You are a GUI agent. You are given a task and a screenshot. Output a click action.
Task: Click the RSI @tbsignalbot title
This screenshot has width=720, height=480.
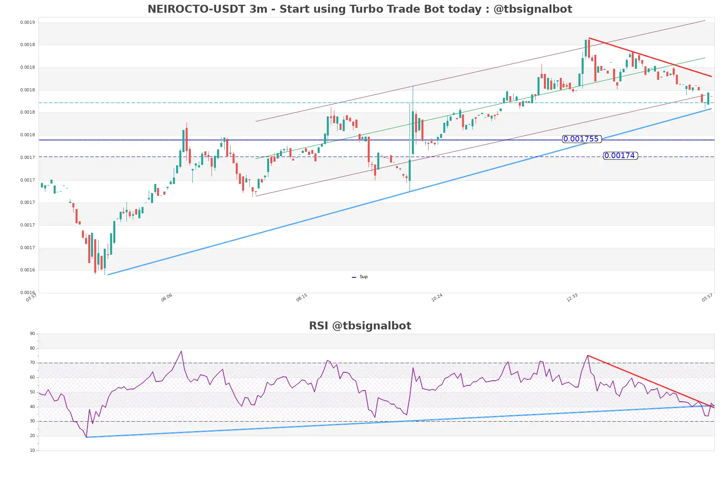(x=360, y=326)
